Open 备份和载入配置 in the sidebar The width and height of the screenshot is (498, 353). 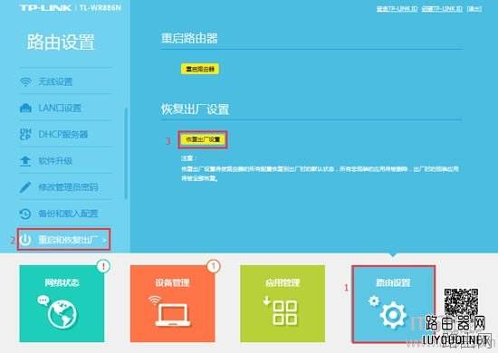pos(65,214)
